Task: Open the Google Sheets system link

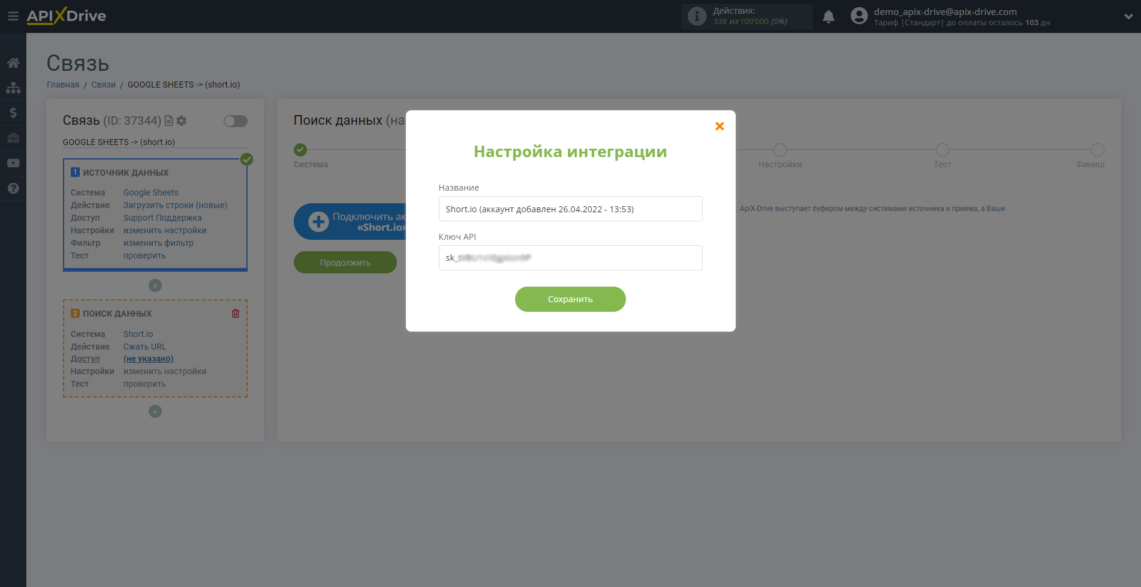Action: pos(151,192)
